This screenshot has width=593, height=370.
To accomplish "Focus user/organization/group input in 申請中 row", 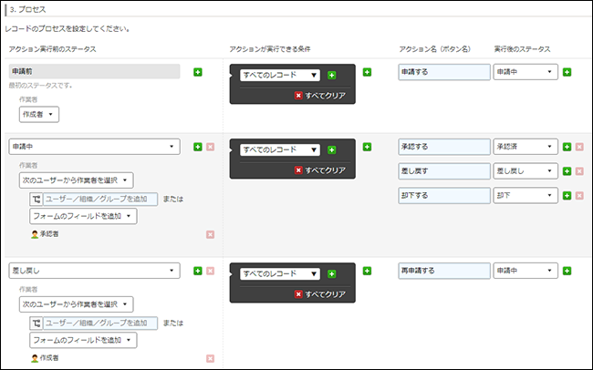I will point(100,200).
